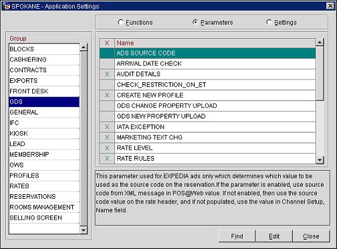This screenshot has width=337, height=249.
Task: Select the PROFILES group
Action: [x=44, y=175]
